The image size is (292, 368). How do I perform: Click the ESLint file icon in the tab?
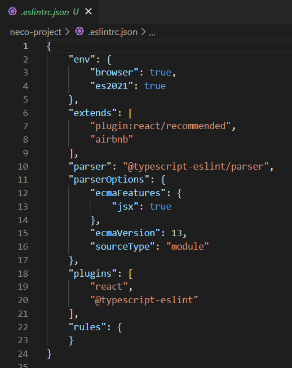pos(12,11)
